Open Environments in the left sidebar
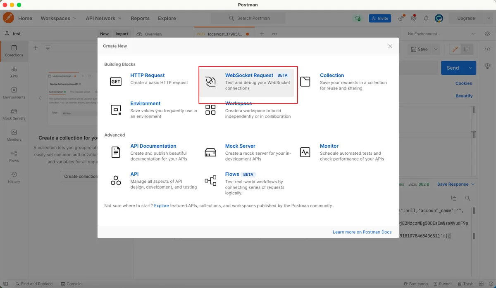This screenshot has height=288, width=496. tap(14, 93)
